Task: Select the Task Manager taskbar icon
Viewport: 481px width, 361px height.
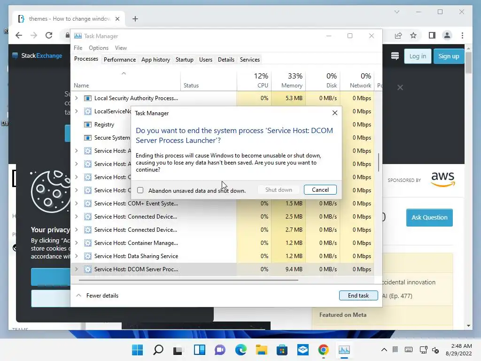Action: 344,350
